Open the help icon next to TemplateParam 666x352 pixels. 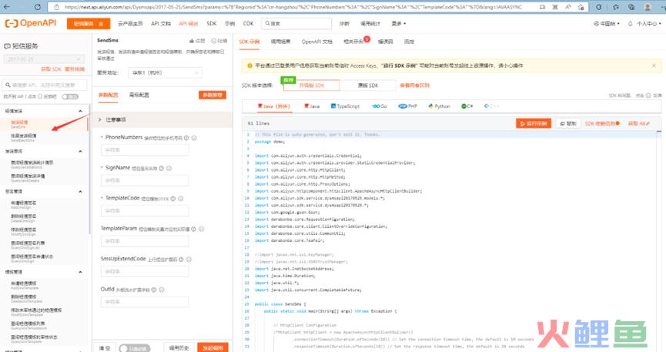pos(194,229)
